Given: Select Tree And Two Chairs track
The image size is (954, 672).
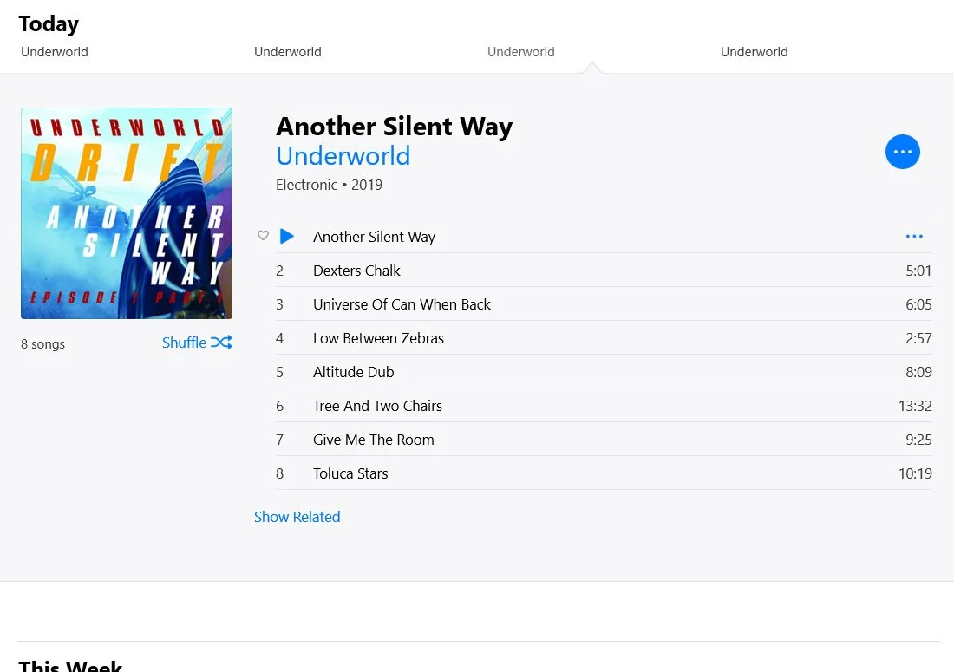Looking at the screenshot, I should [x=604, y=406].
